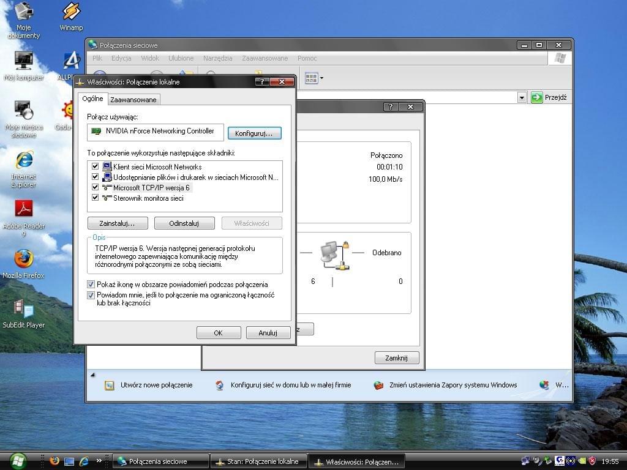627x470 pixels.
Task: Click Show Desktop quick launch icon
Action: click(69, 461)
